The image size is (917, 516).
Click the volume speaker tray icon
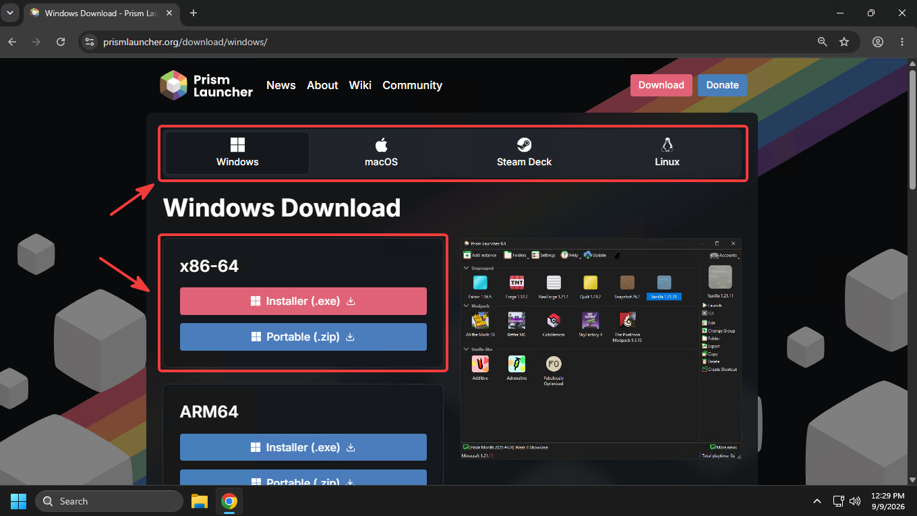(x=855, y=501)
